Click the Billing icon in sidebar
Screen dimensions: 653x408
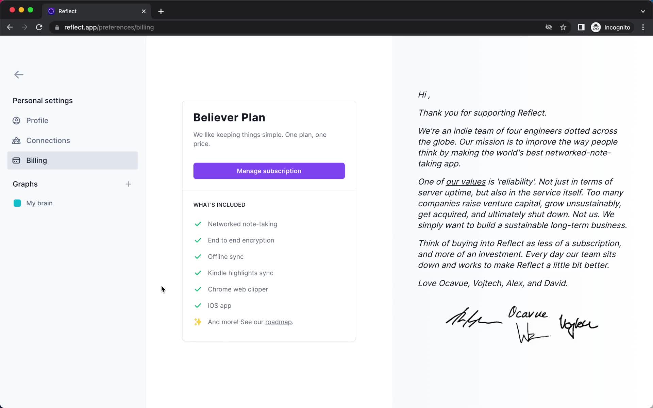(x=16, y=160)
